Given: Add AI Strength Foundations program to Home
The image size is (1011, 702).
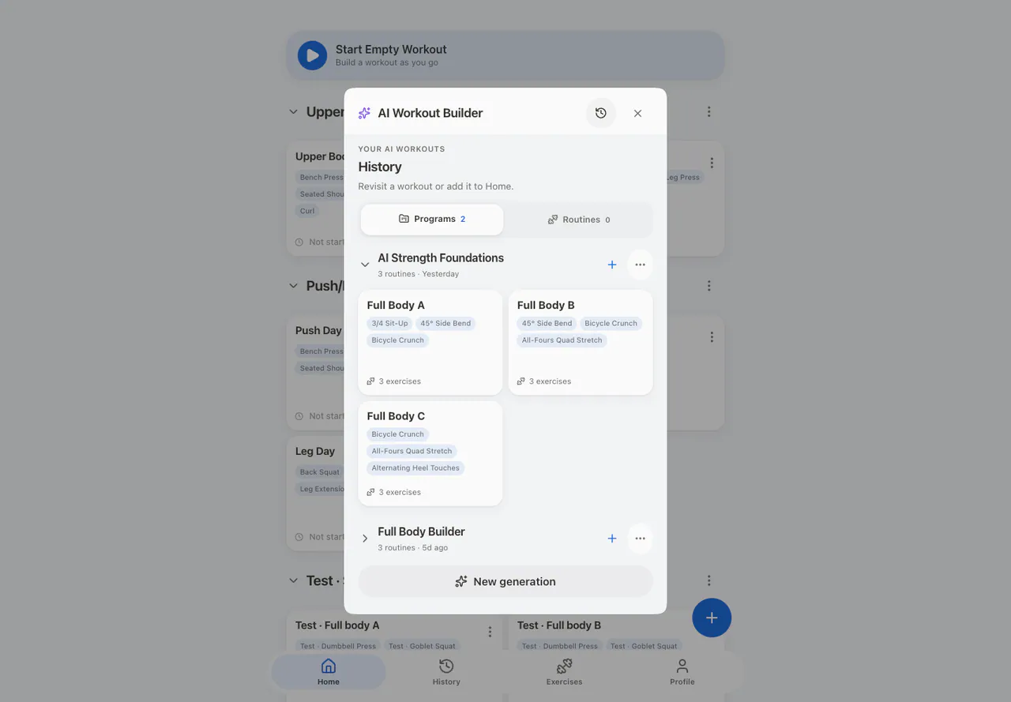Looking at the screenshot, I should 611,265.
